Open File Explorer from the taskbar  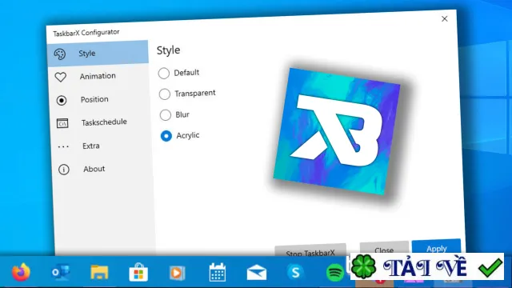[x=99, y=272]
